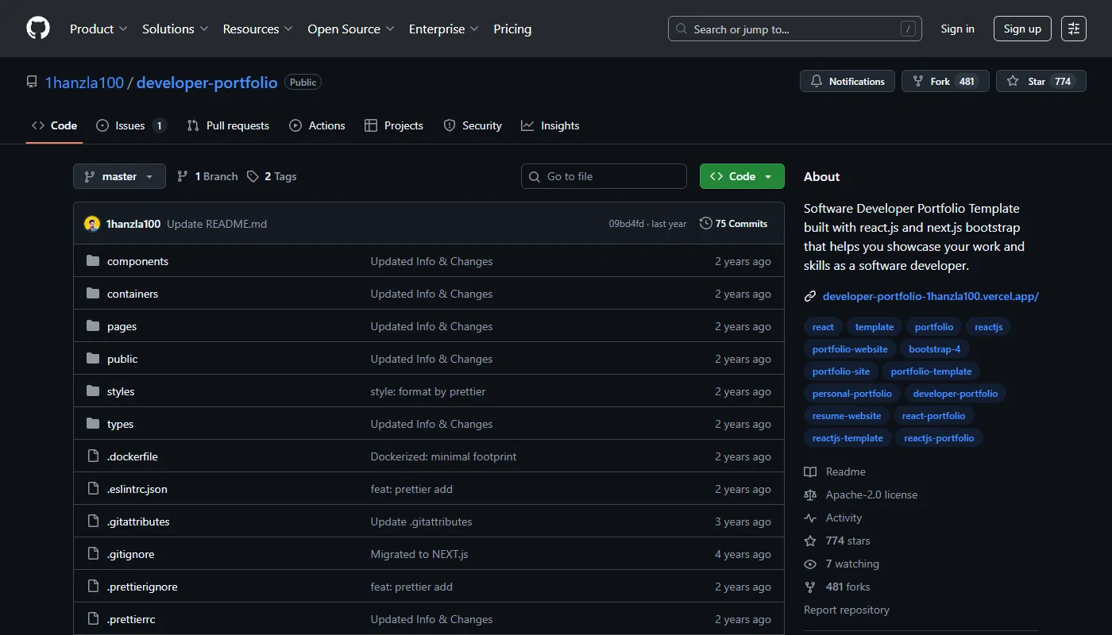Open the .gitignore file
This screenshot has width=1112, height=635.
pyautogui.click(x=131, y=554)
